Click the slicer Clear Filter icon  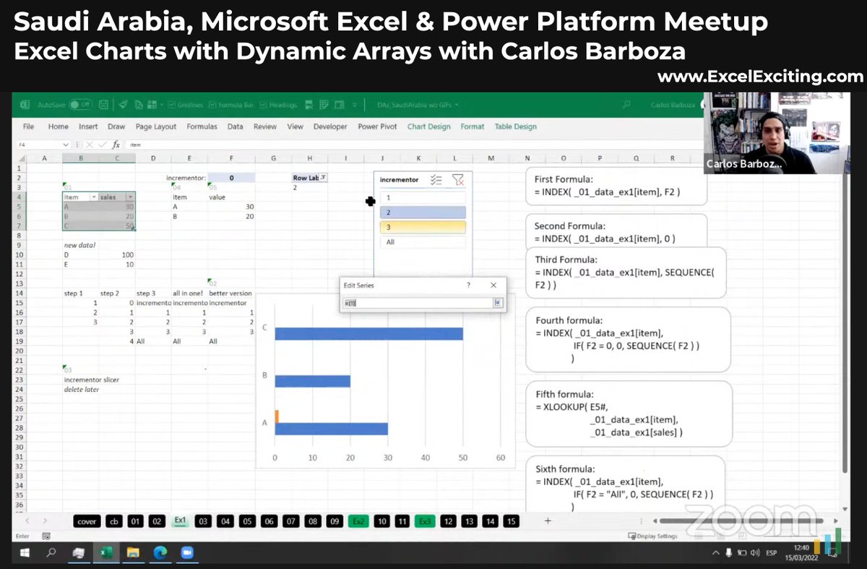(457, 180)
